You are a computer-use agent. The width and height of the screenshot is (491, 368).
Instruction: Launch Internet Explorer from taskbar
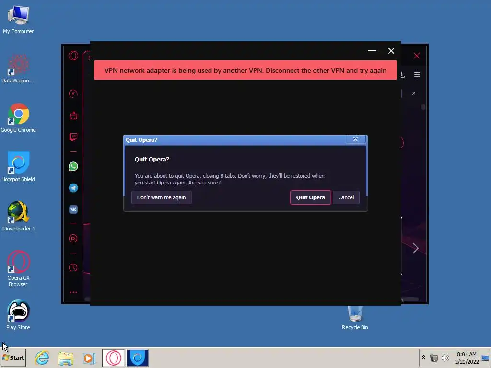(42, 357)
